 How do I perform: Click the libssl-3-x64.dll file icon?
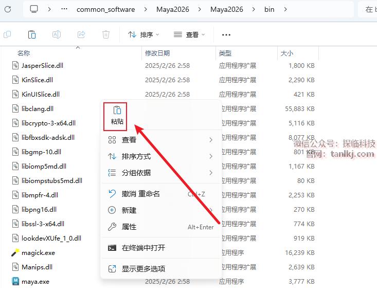(15, 224)
